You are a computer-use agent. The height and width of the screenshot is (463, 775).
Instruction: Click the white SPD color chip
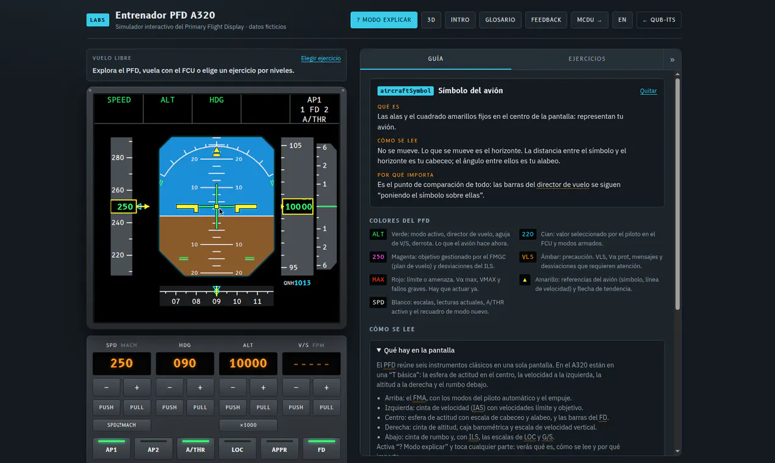(x=378, y=302)
